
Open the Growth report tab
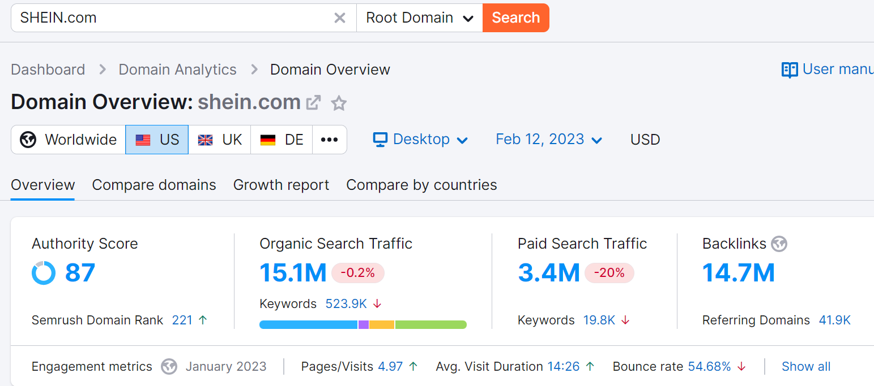[x=281, y=185]
